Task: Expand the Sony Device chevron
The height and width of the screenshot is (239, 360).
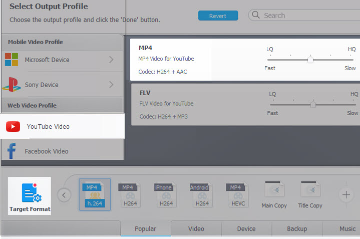Action: (111, 85)
